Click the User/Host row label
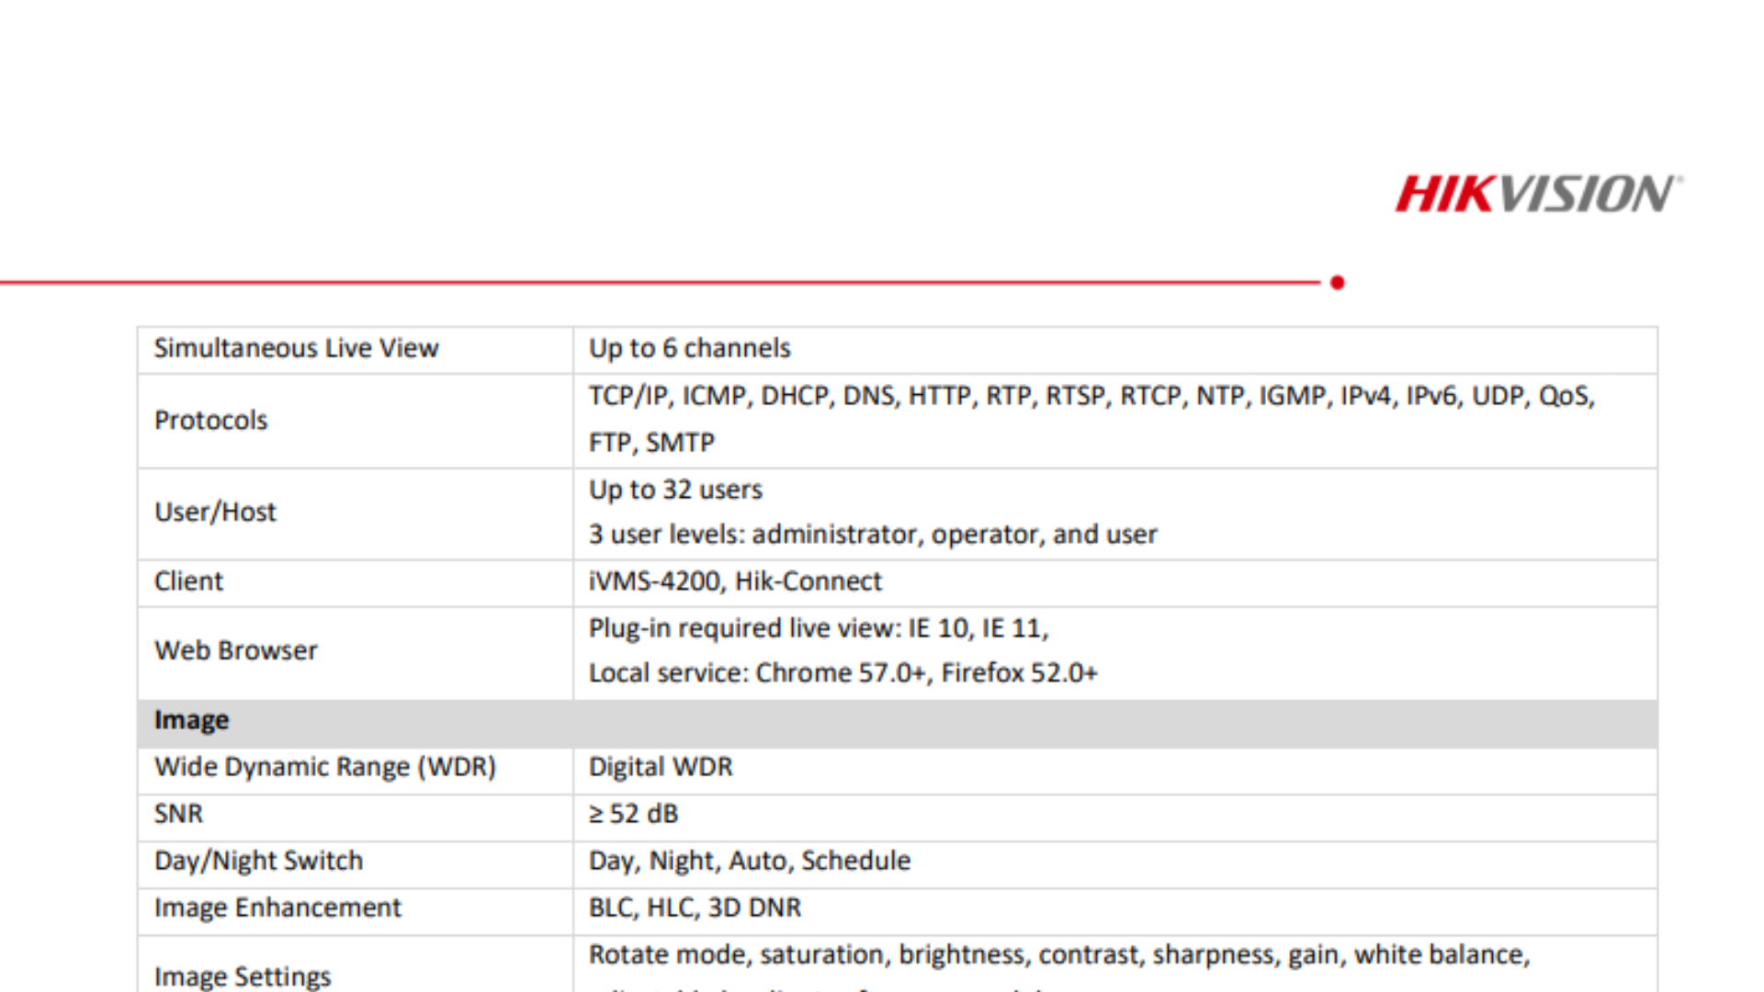1764x992 pixels. click(x=215, y=513)
